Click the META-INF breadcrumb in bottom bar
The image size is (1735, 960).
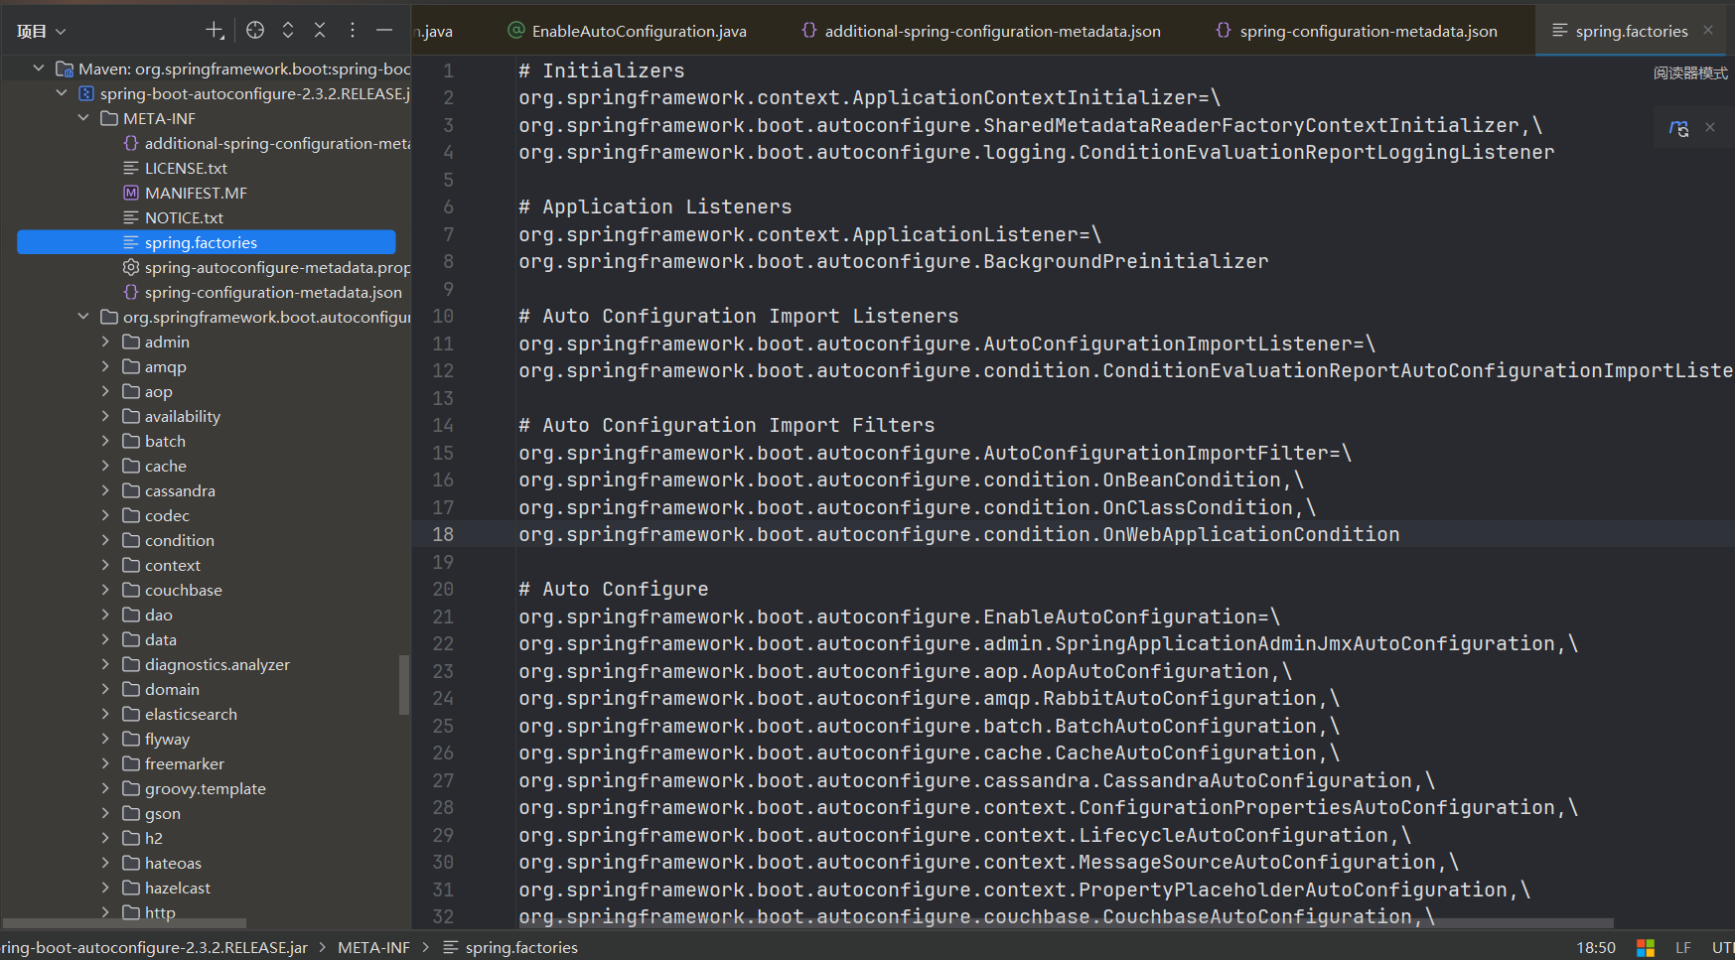(x=373, y=947)
